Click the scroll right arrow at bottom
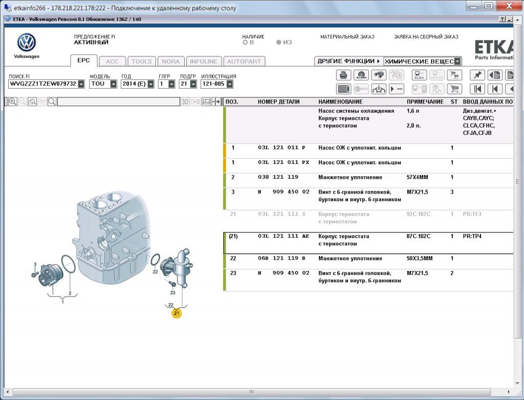 coord(509,392)
